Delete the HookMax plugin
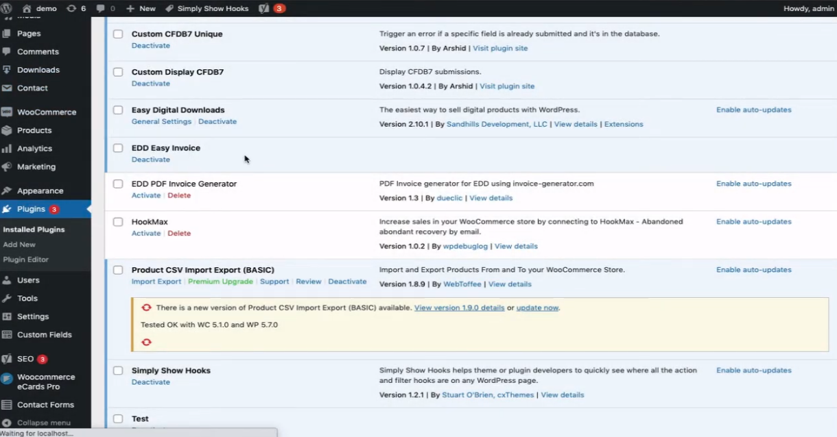Screen dimensions: 837x437 (x=179, y=234)
